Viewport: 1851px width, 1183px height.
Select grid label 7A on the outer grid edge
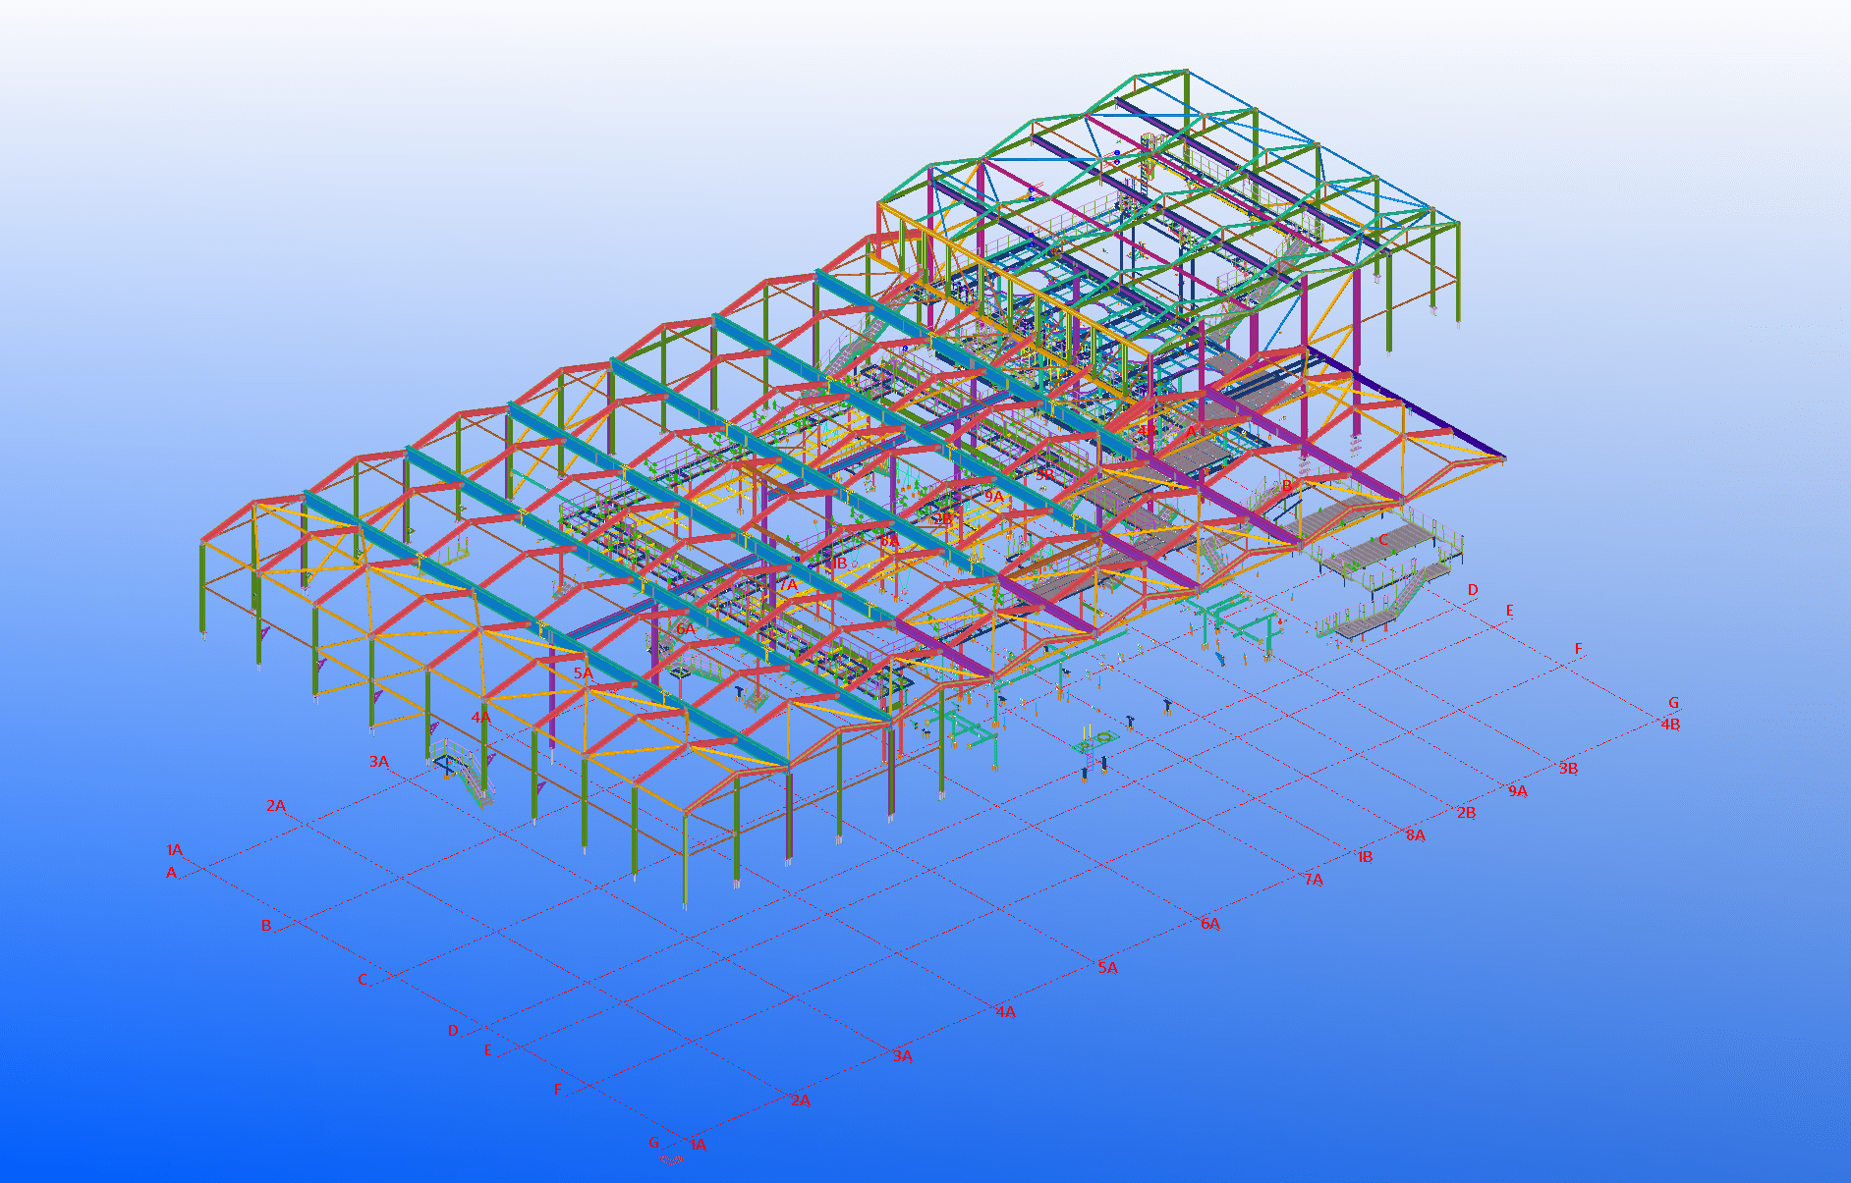click(1314, 880)
